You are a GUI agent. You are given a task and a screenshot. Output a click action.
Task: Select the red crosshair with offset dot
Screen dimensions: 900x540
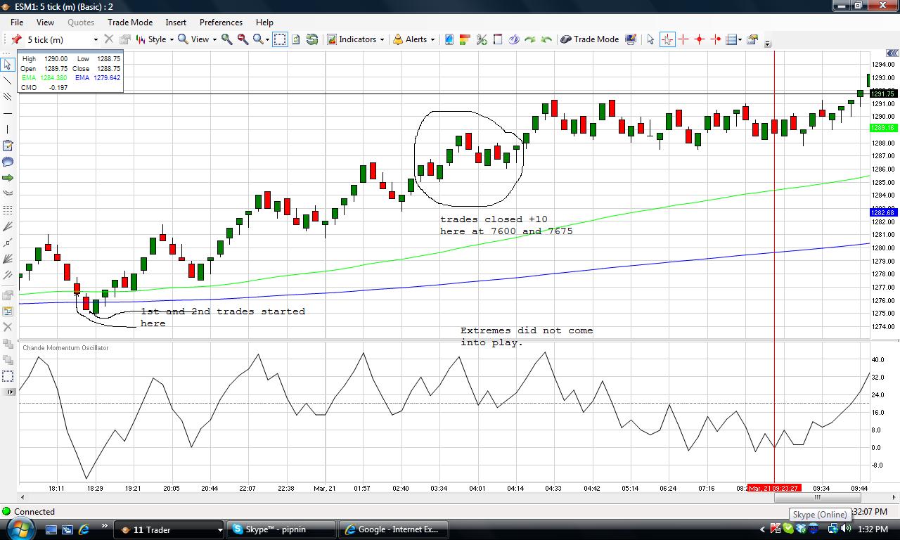[x=716, y=39]
